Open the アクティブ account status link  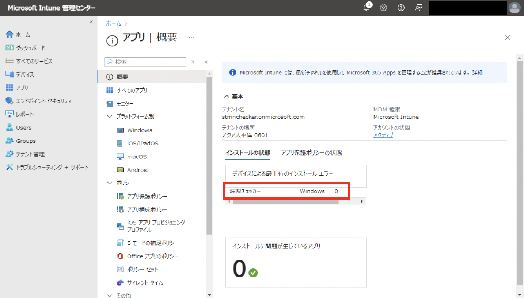point(383,135)
